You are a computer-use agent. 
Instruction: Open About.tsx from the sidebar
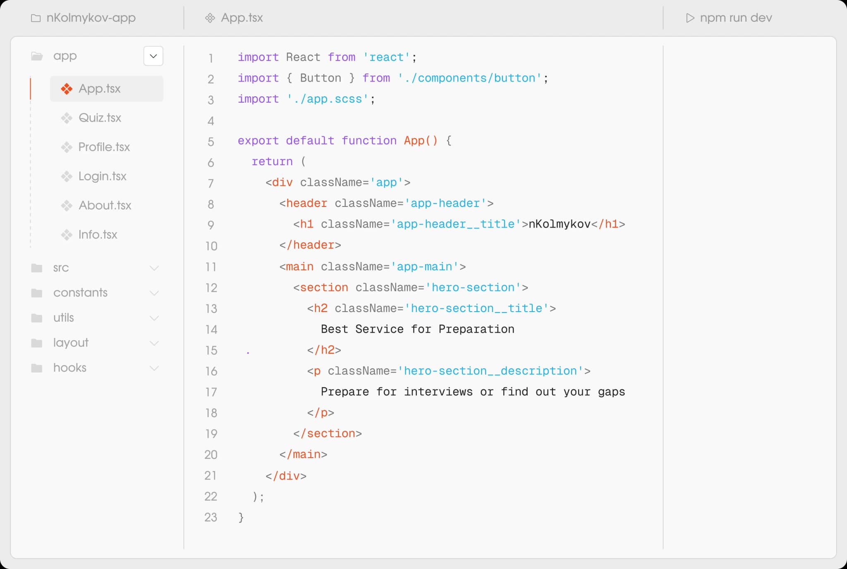[x=105, y=205]
